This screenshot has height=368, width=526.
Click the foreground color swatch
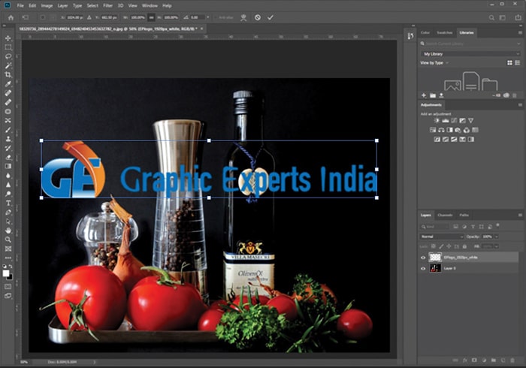coord(6,273)
